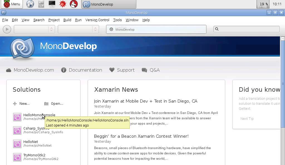Viewport: 285px width, 165px height.
Task: Click the Run play button in toolbar
Action: click(7, 29)
